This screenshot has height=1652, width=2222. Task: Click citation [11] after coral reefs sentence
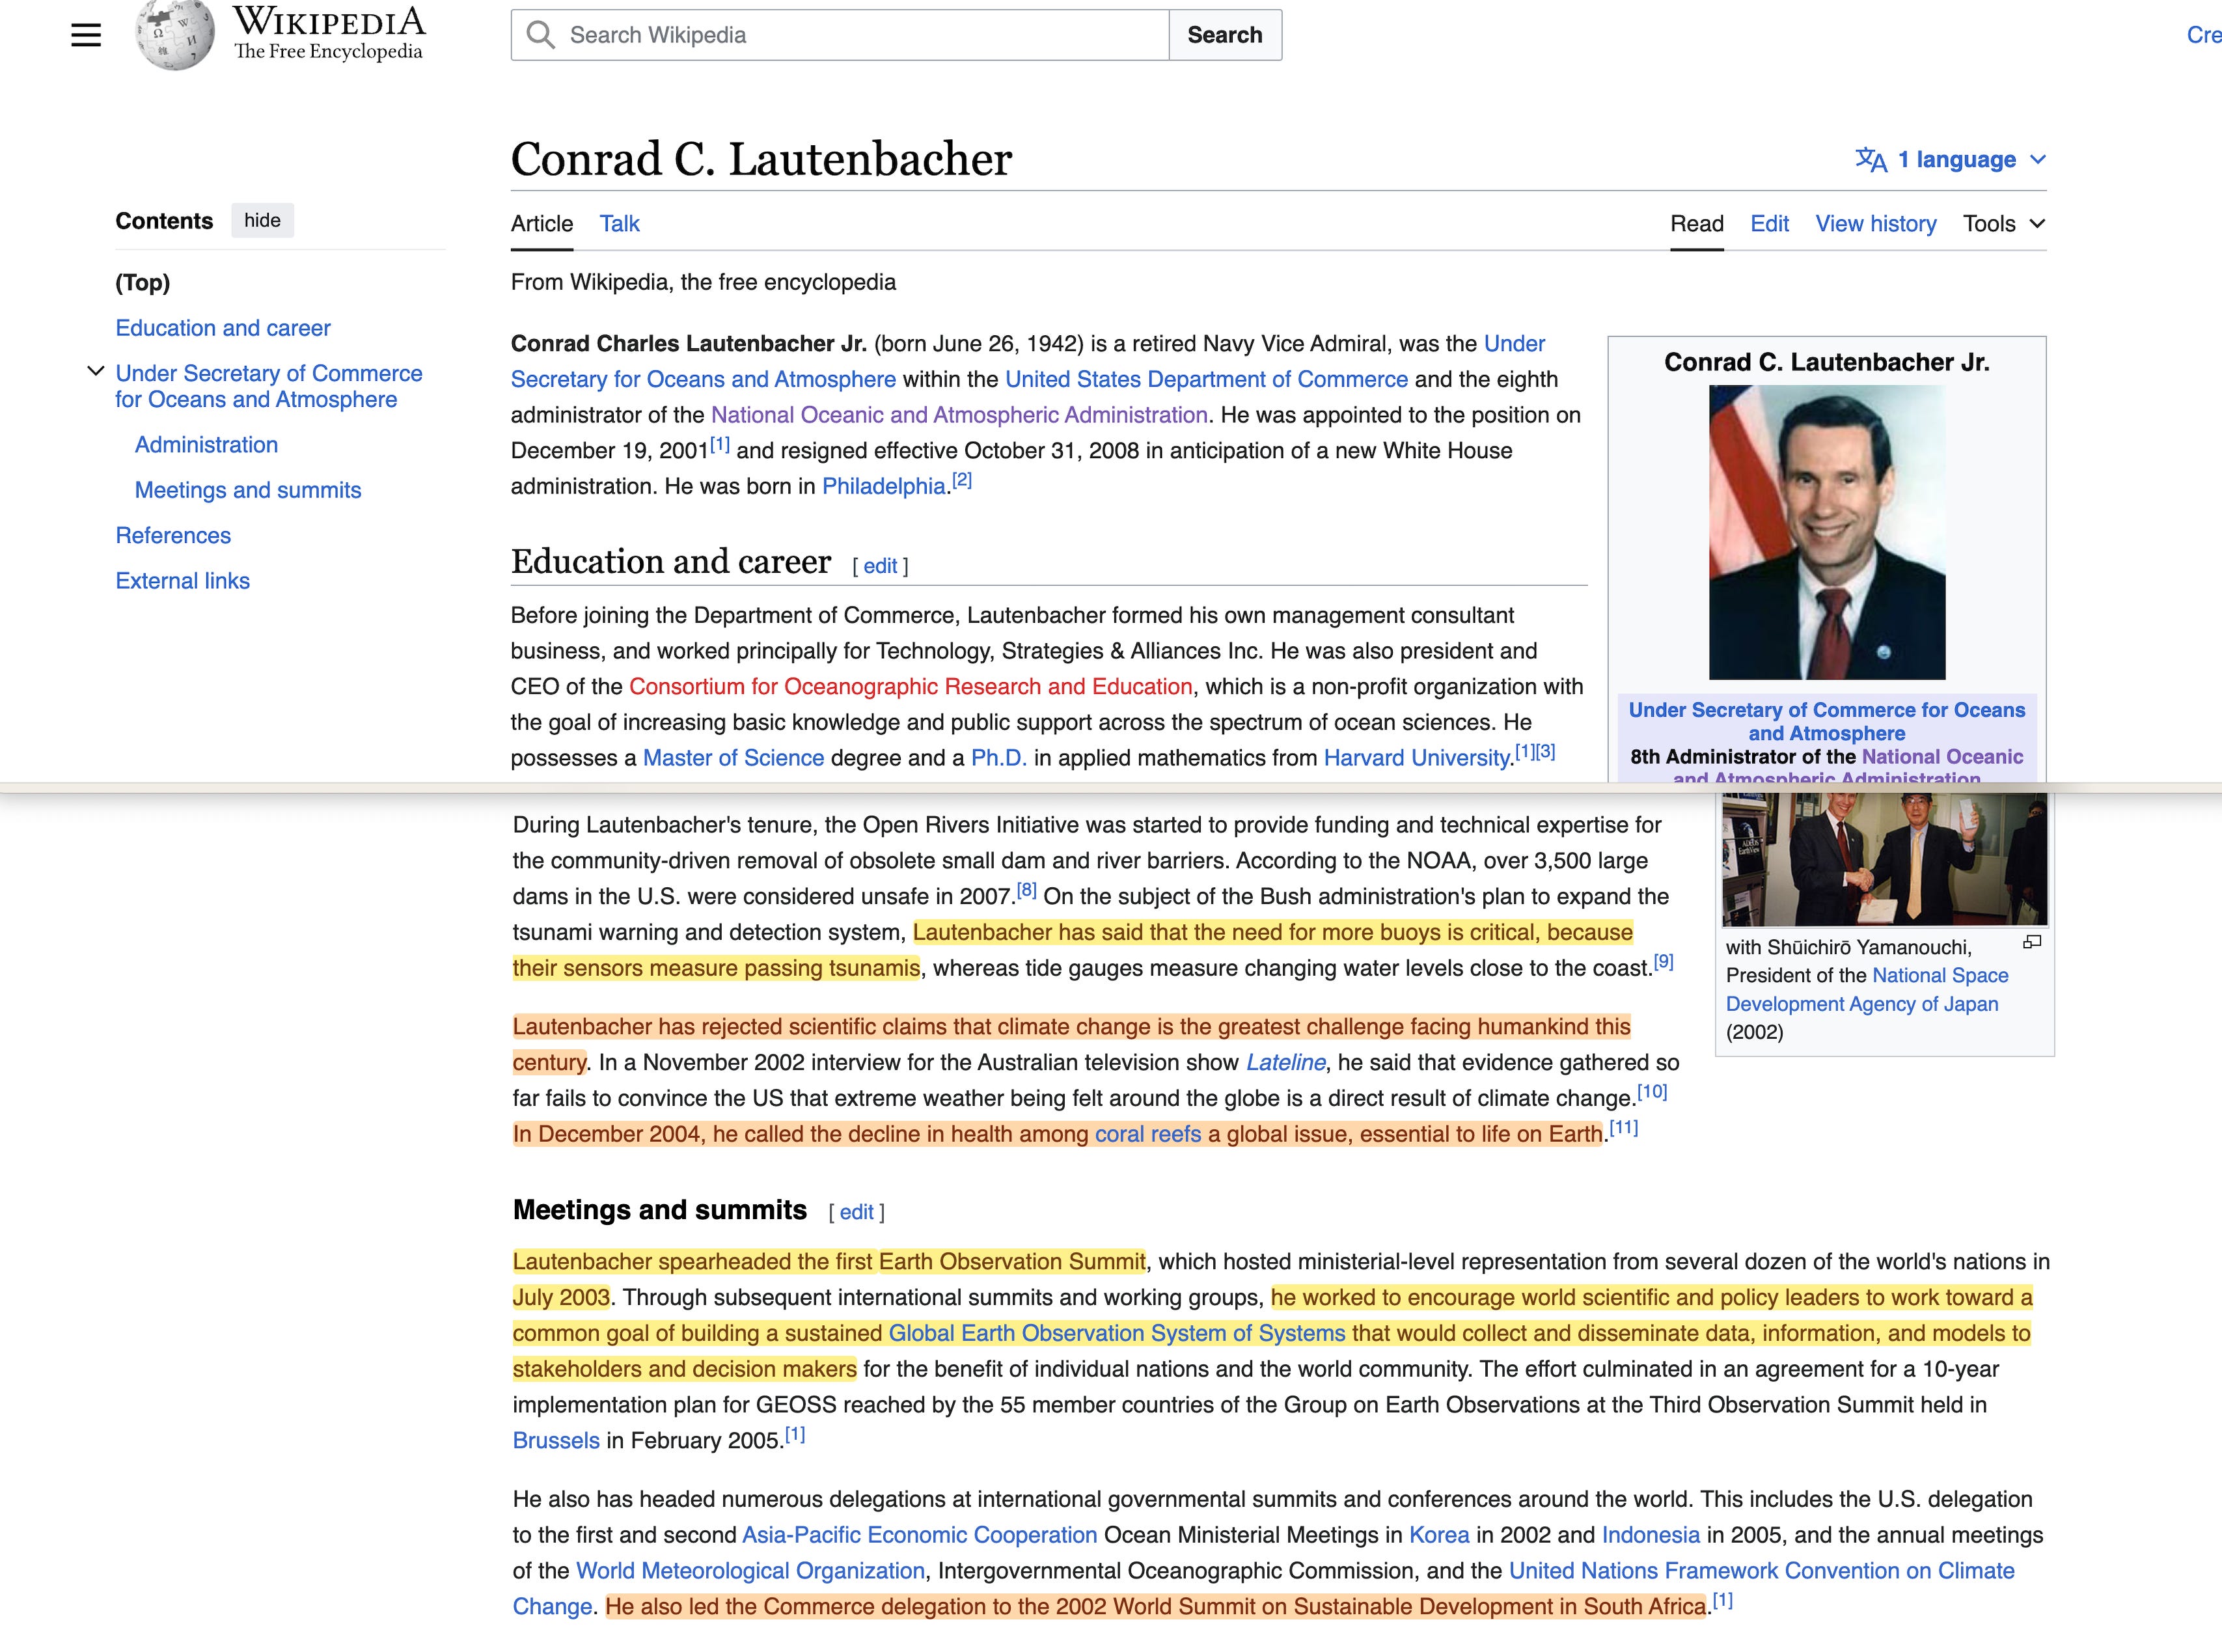pos(1624,1128)
